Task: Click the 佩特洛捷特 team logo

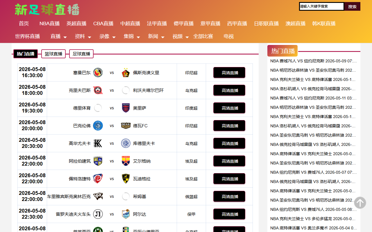Action: (x=98, y=179)
